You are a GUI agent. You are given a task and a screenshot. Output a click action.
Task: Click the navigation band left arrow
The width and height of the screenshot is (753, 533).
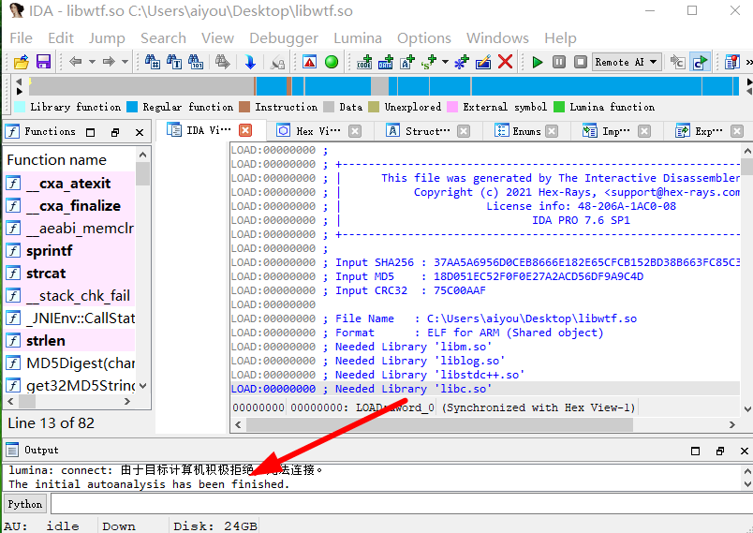20,82
